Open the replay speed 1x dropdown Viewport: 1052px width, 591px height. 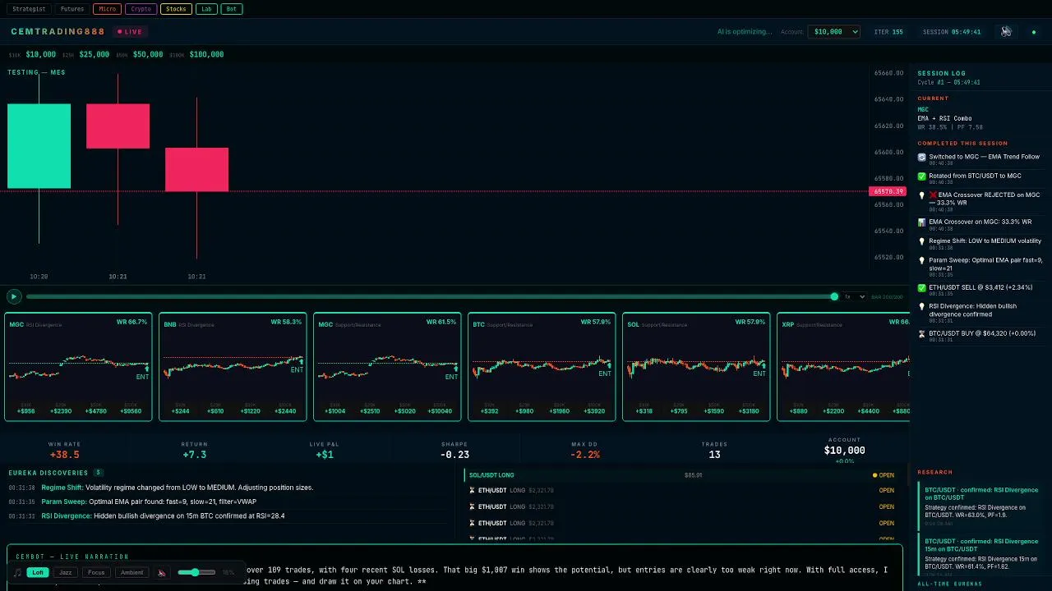tap(854, 296)
